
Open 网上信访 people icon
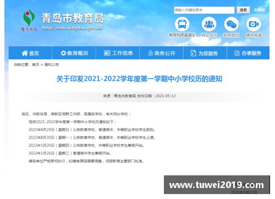[209, 24]
